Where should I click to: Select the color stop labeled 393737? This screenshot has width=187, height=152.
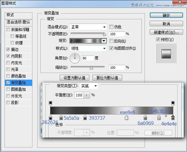coord(85,117)
